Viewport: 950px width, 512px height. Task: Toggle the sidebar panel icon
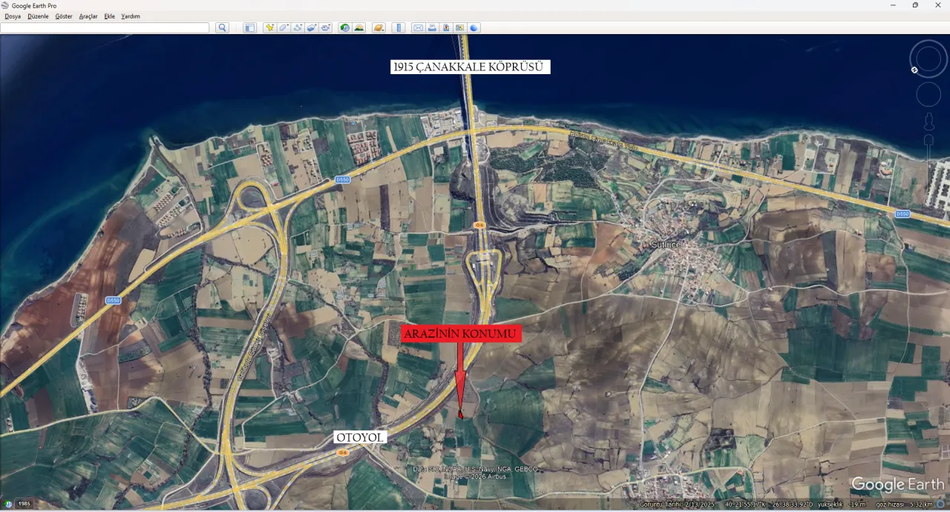click(249, 28)
